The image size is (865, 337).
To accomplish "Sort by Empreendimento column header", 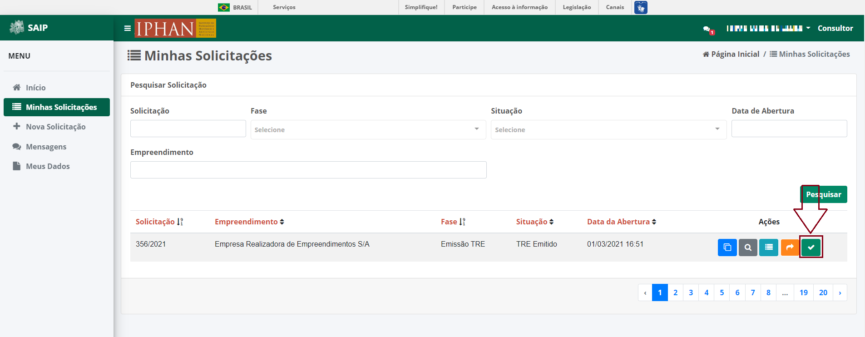I will tap(249, 222).
